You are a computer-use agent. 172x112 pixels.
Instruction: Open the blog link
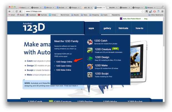tap(146, 19)
